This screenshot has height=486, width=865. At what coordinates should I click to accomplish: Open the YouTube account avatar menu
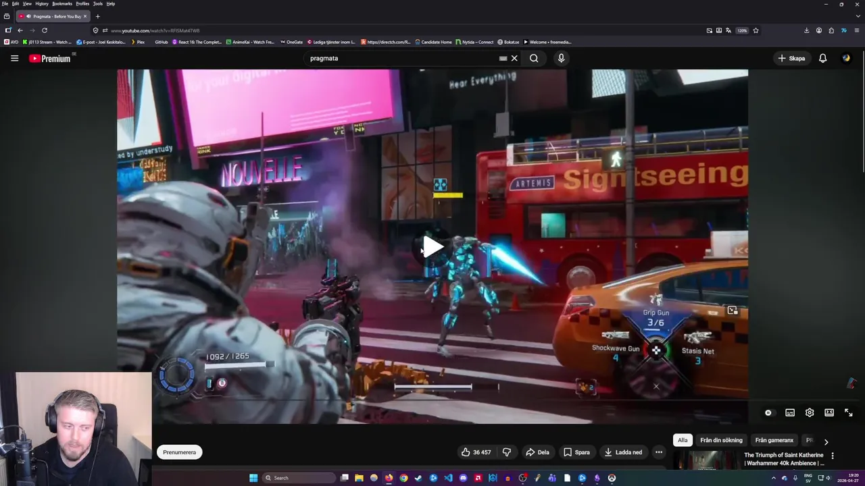click(x=846, y=58)
